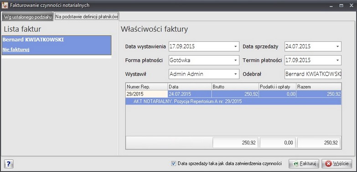The width and height of the screenshot is (357, 172).
Task: Click the 'AKT NOTARIALNY' description row
Action: (233, 101)
